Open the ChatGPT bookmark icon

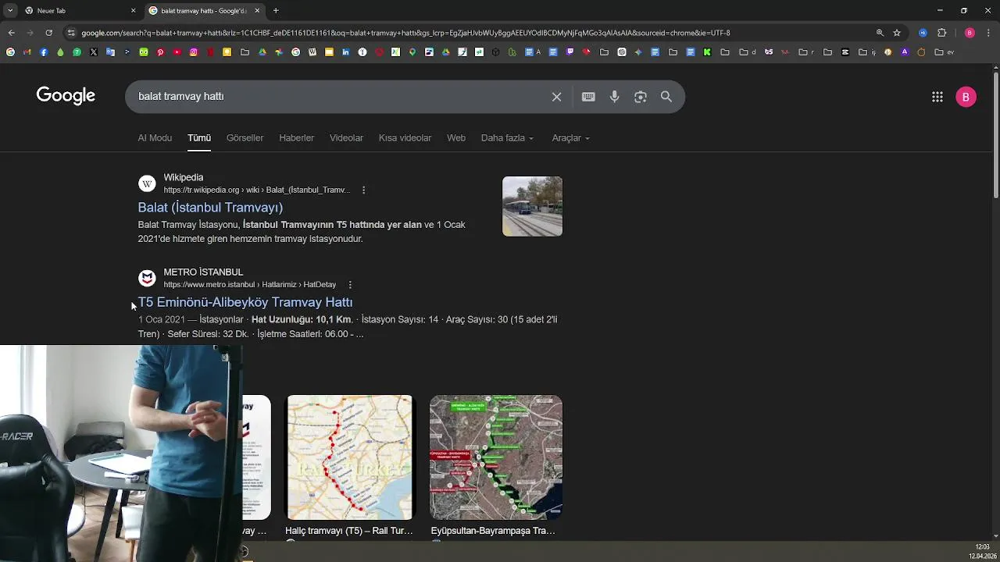click(x=622, y=52)
